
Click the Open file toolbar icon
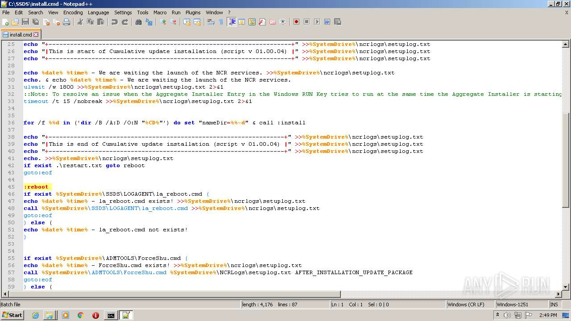click(x=15, y=22)
